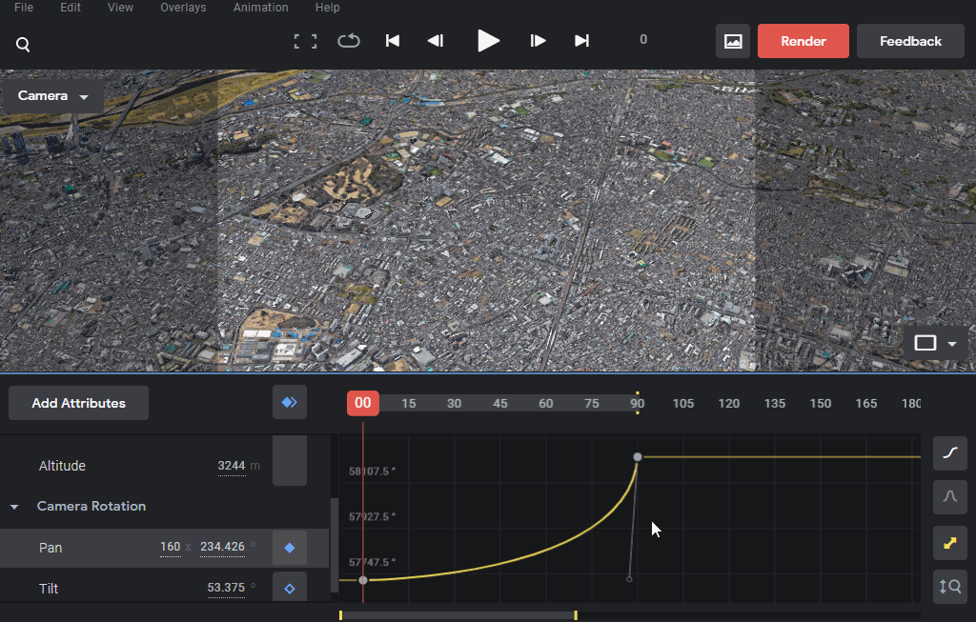Start playback with the play button

click(488, 41)
